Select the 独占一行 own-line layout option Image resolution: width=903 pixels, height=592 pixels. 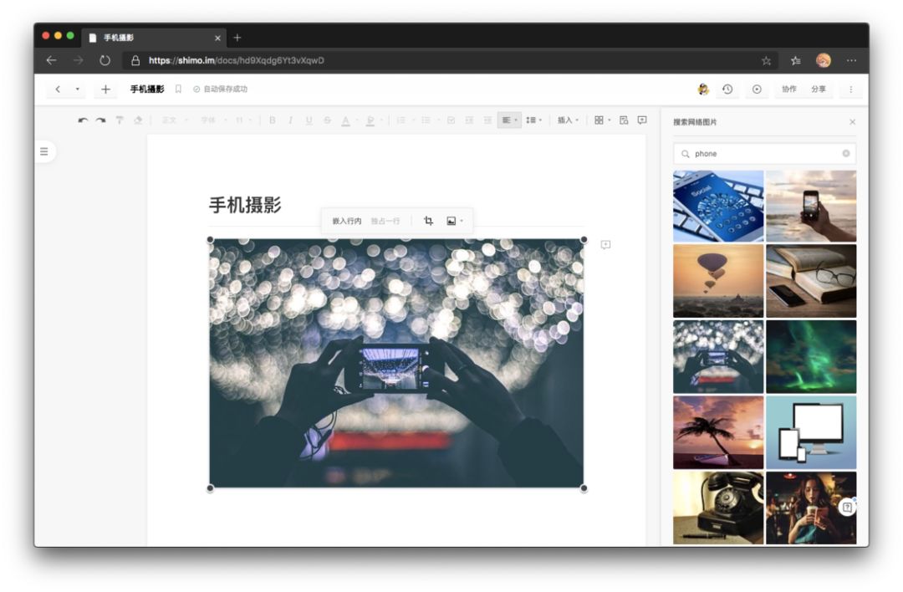[385, 221]
